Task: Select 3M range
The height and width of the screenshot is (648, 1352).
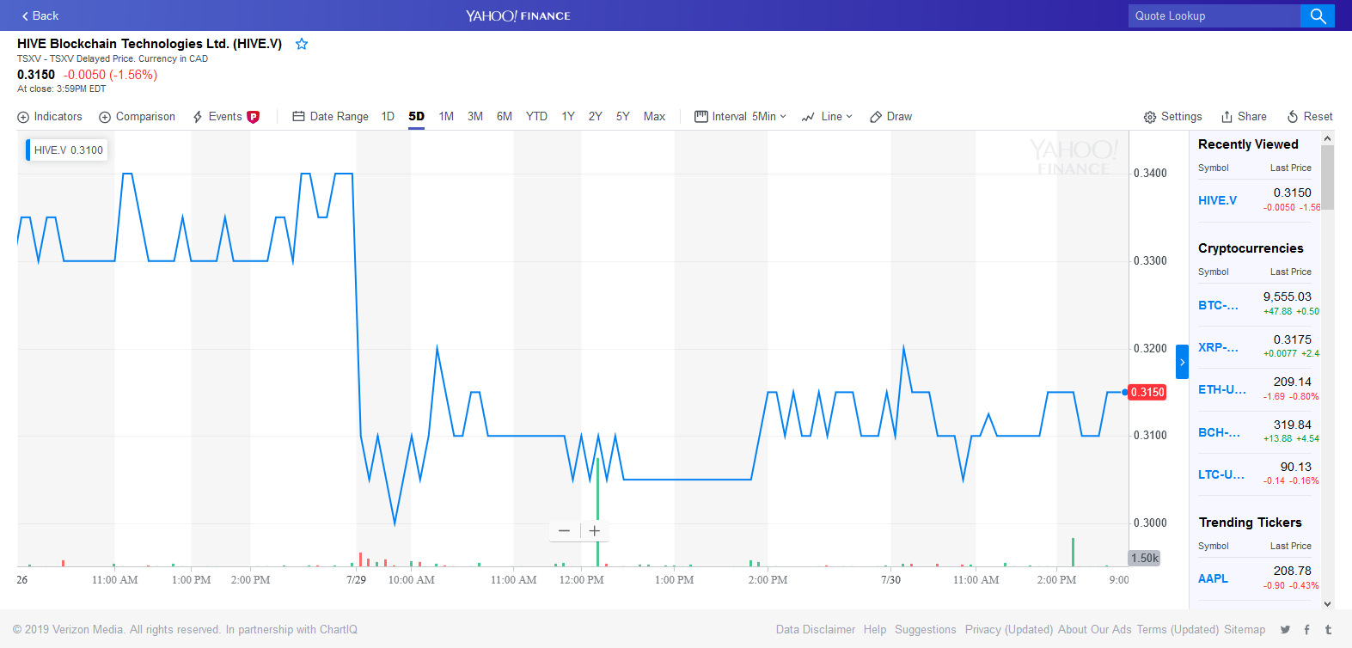Action: pos(475,117)
